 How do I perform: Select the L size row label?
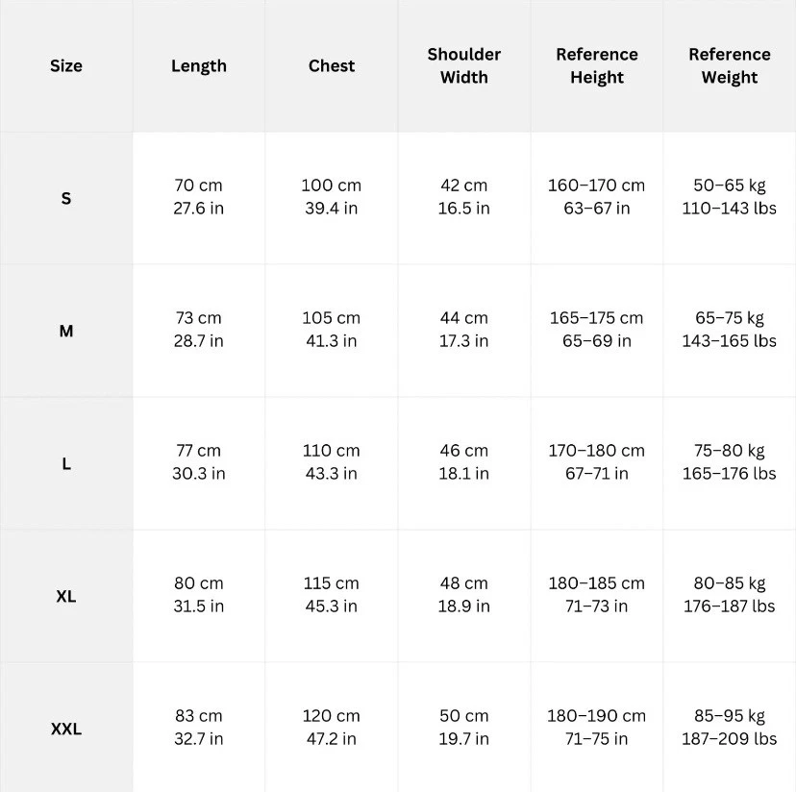tap(66, 464)
